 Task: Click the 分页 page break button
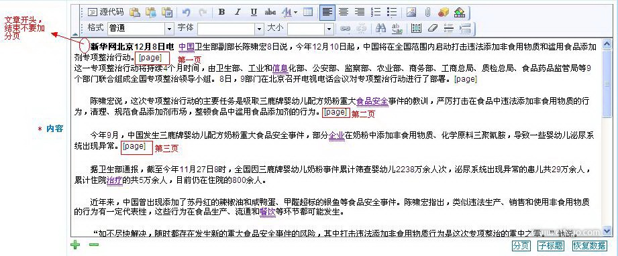(x=521, y=246)
